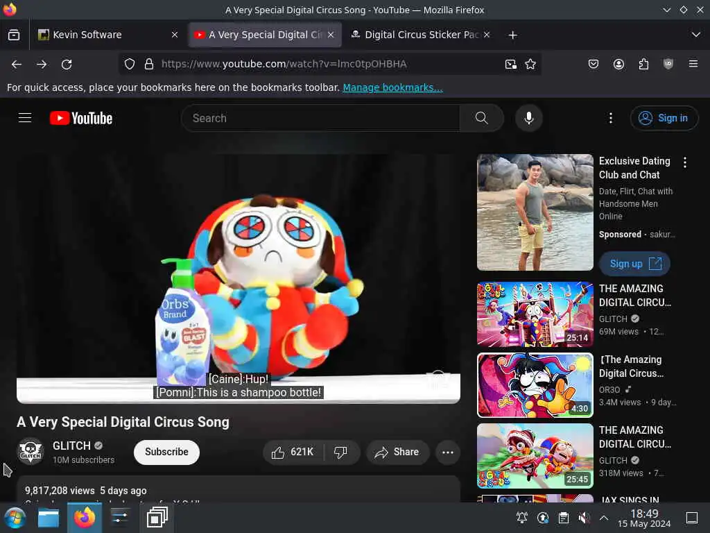The width and height of the screenshot is (710, 533).
Task: Open 4:30 OR3O video thumbnail
Action: click(535, 385)
